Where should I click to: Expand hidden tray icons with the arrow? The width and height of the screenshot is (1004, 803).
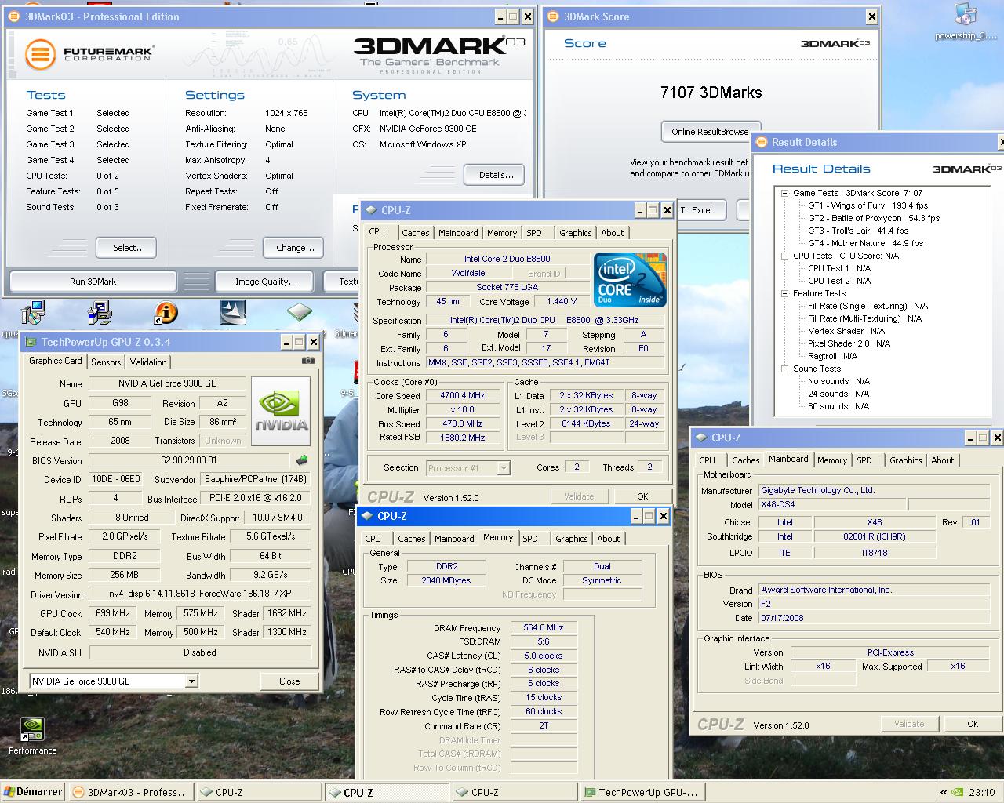point(944,792)
